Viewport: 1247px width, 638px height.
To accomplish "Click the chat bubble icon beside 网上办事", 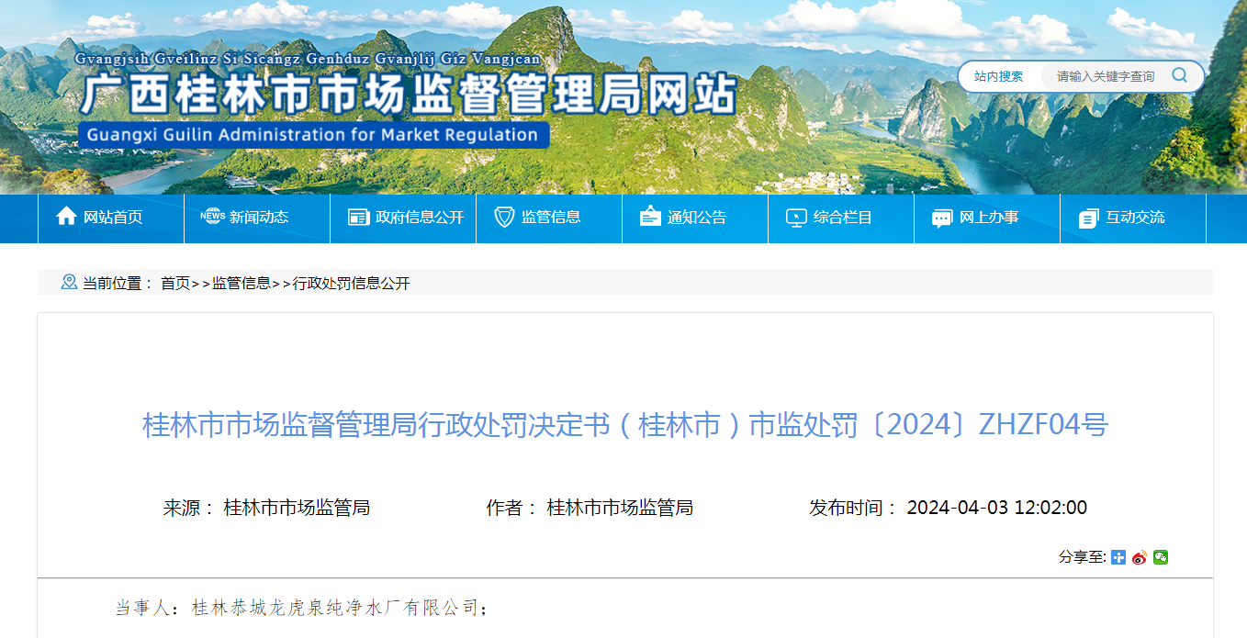I will click(942, 218).
